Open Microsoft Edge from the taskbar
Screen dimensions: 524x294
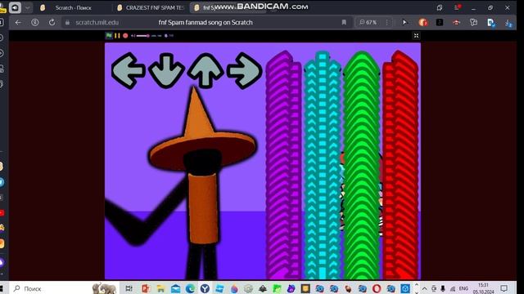click(190, 288)
